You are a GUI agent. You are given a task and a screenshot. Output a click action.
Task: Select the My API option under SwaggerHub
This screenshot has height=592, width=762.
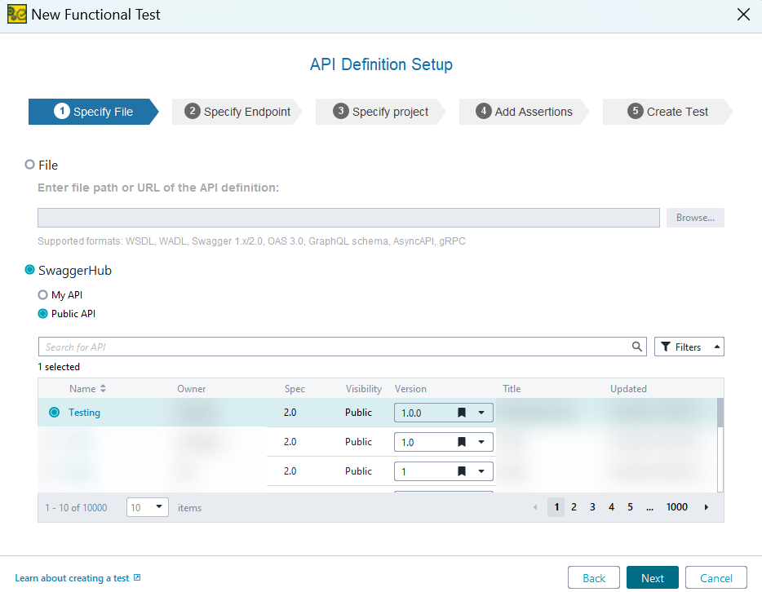[42, 294]
